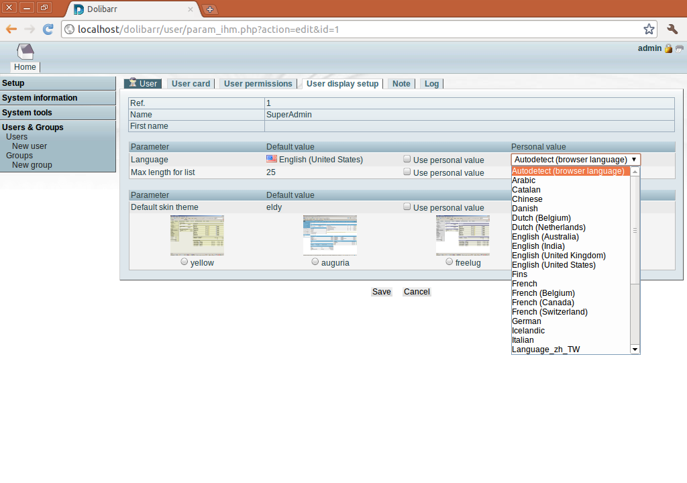Viewport: 687px width, 483px height.
Task: Click the admin user link
Action: 649,48
